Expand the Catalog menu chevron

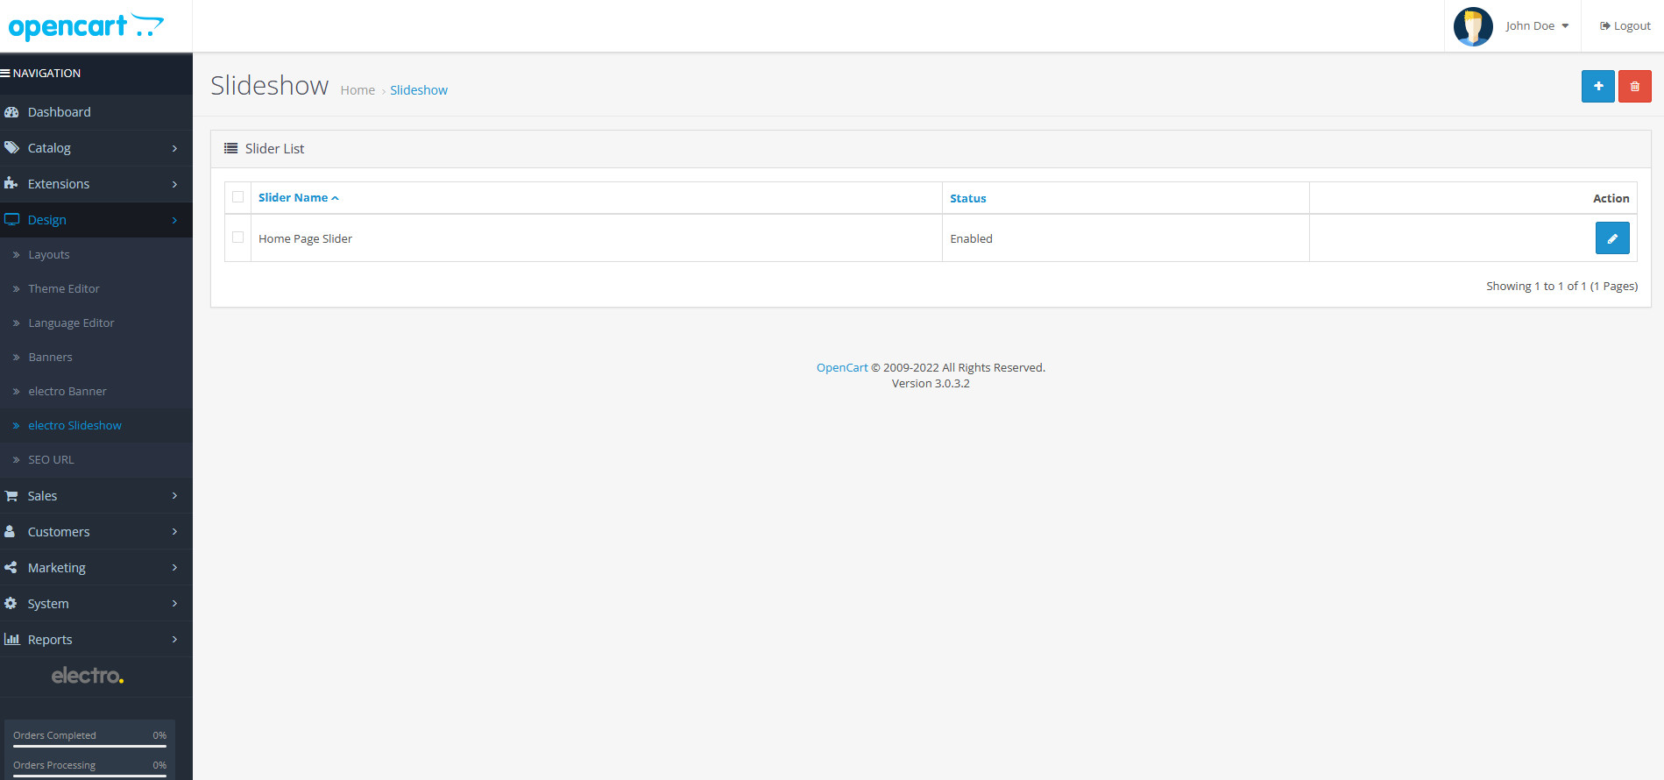pos(174,148)
